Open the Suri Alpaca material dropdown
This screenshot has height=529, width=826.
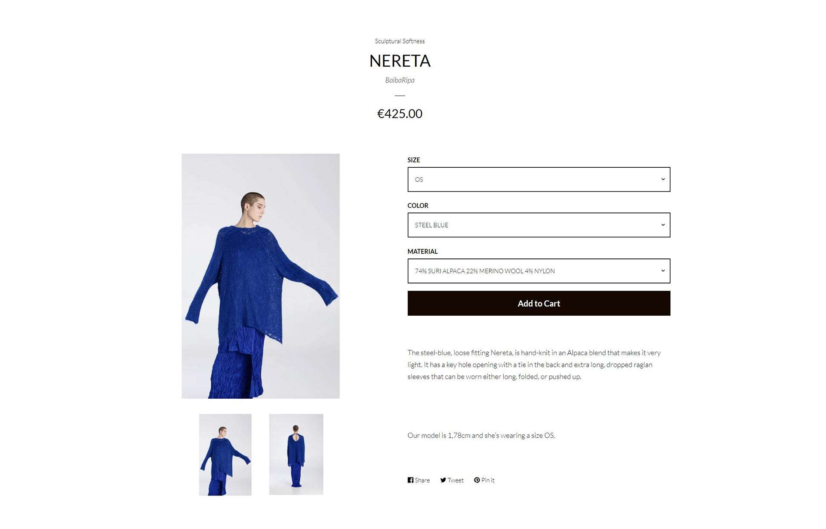(x=539, y=271)
